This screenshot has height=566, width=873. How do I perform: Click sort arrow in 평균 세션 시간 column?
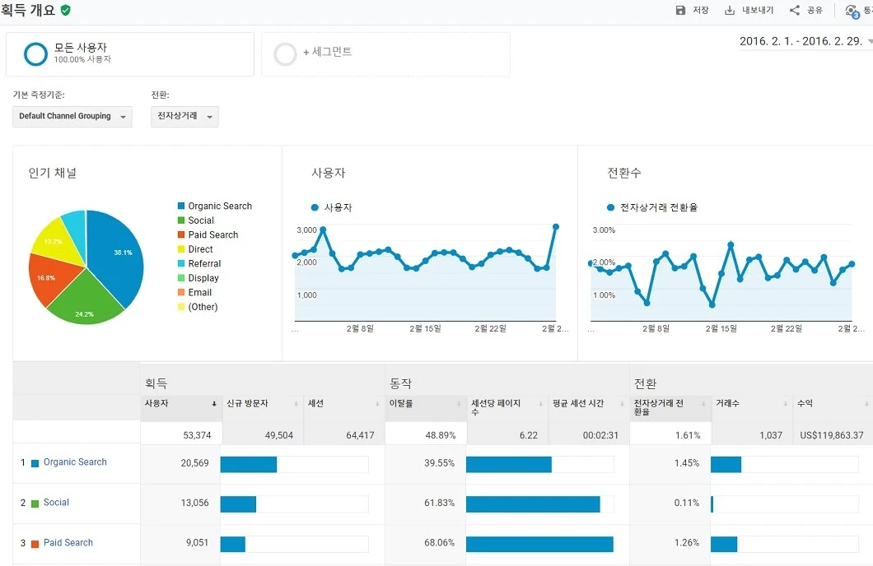coord(622,404)
